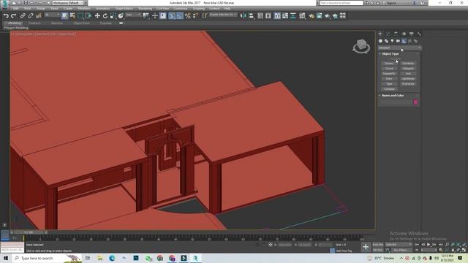Click the Use Pivot Point Center icon
The height and width of the screenshot is (263, 468).
coord(146,16)
